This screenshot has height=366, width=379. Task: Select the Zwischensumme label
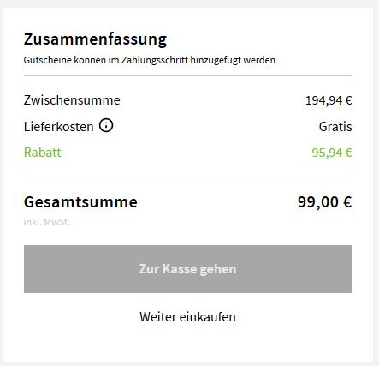[x=72, y=100]
